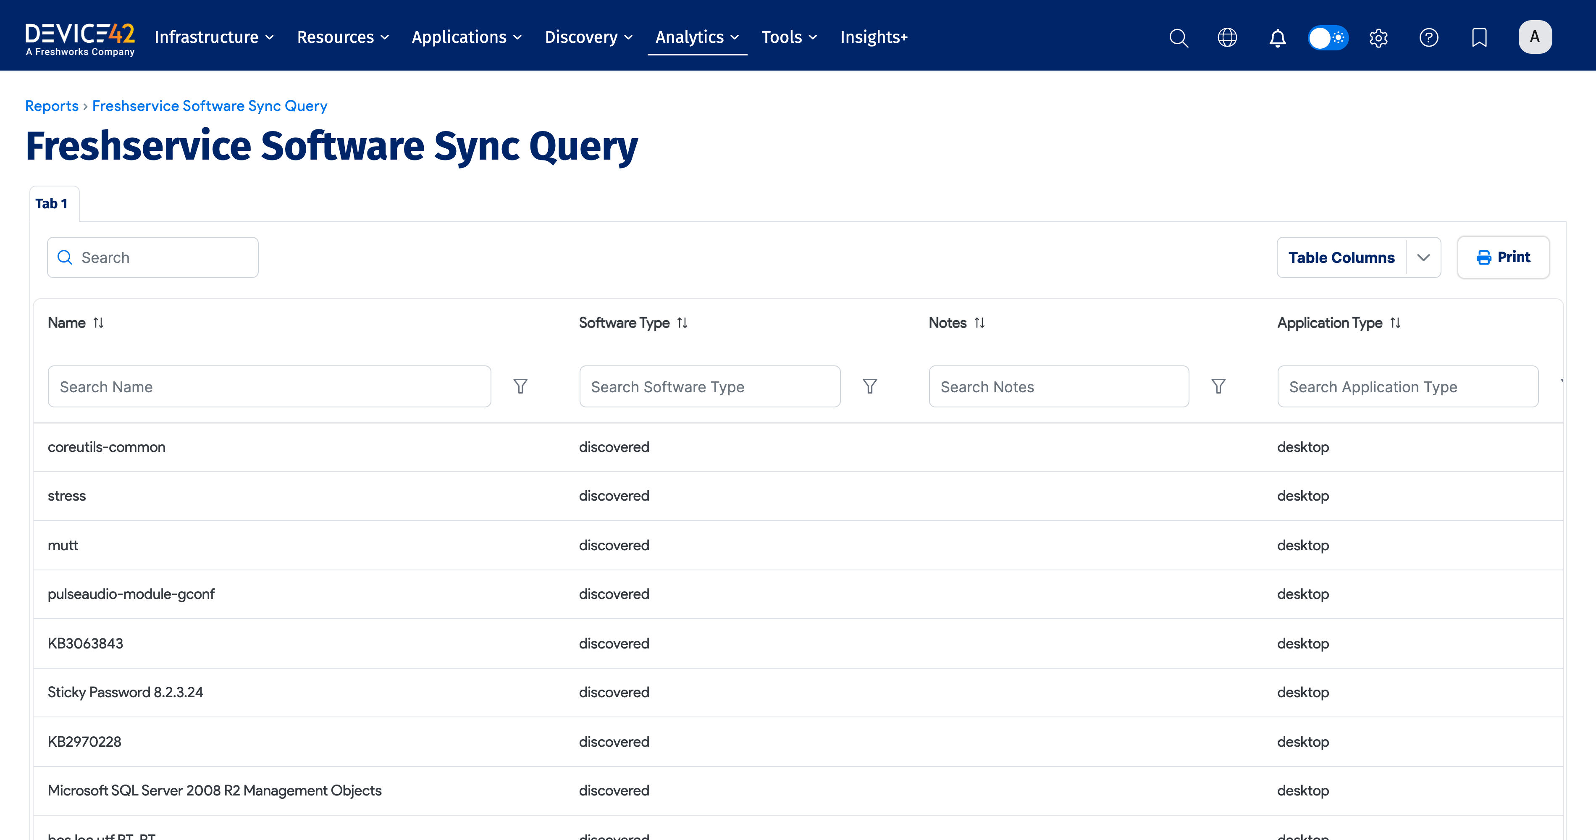Viewport: 1596px width, 840px height.
Task: Click Freshservice Software Sync Query breadcrumb
Action: (210, 106)
